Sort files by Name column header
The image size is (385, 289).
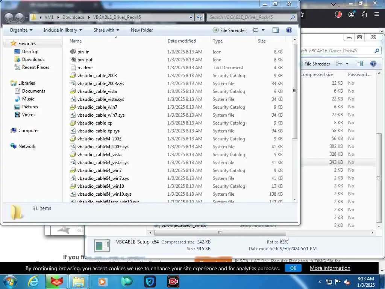(x=76, y=41)
